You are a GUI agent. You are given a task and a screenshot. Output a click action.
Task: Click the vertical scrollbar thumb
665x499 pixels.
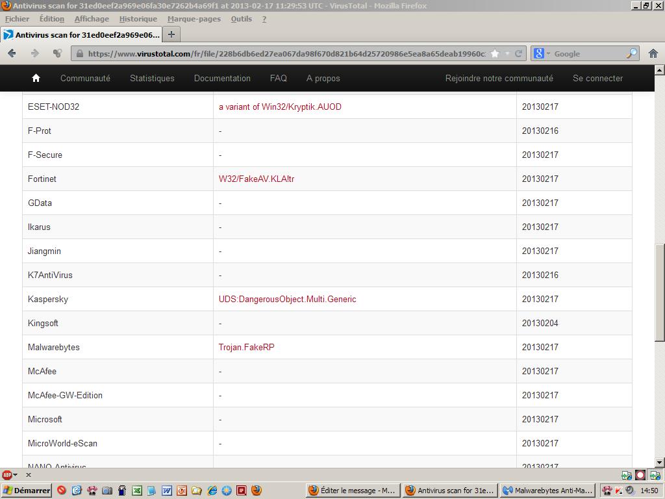[660, 292]
